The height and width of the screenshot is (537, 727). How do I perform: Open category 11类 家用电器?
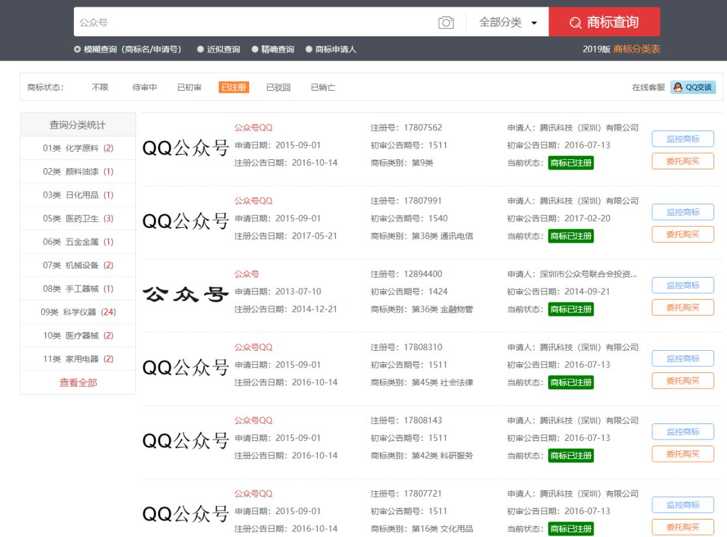click(78, 359)
